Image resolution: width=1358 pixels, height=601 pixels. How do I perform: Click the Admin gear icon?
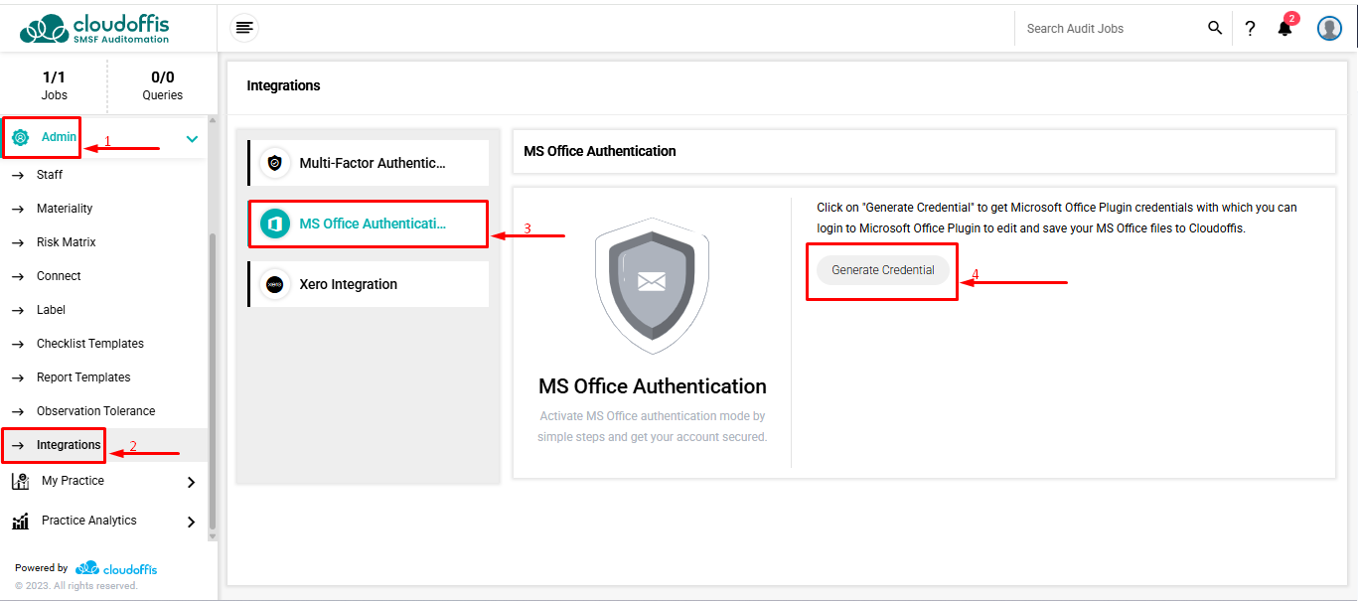(20, 137)
